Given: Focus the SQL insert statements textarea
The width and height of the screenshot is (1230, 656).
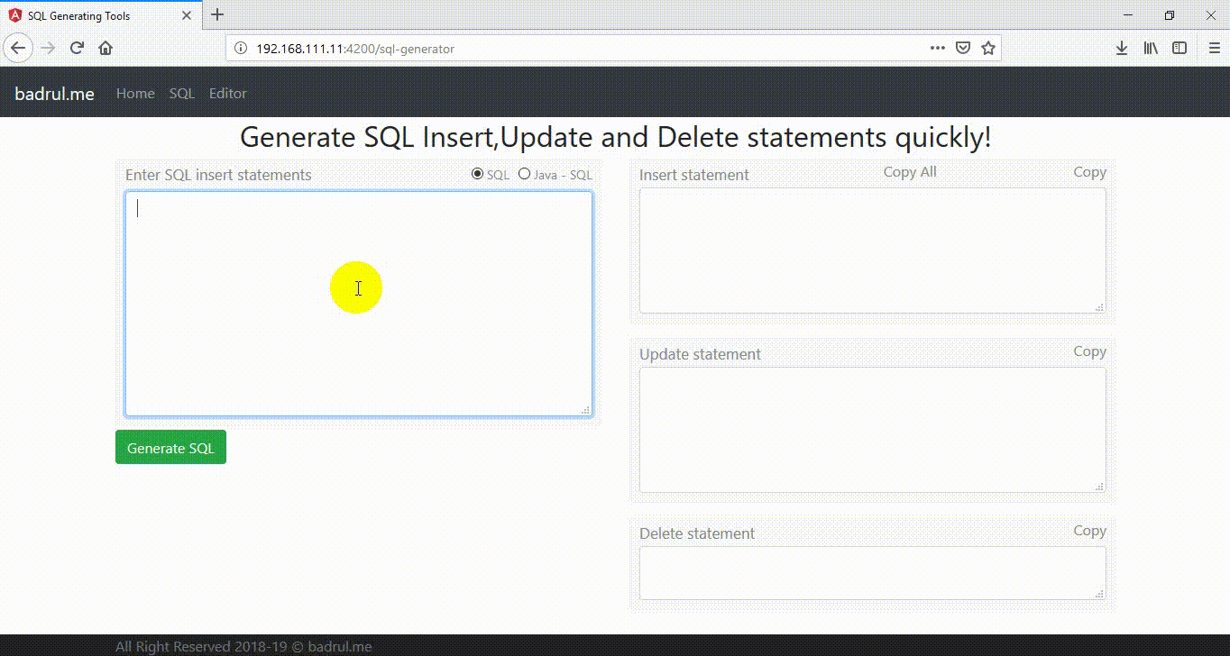Looking at the screenshot, I should pos(359,304).
